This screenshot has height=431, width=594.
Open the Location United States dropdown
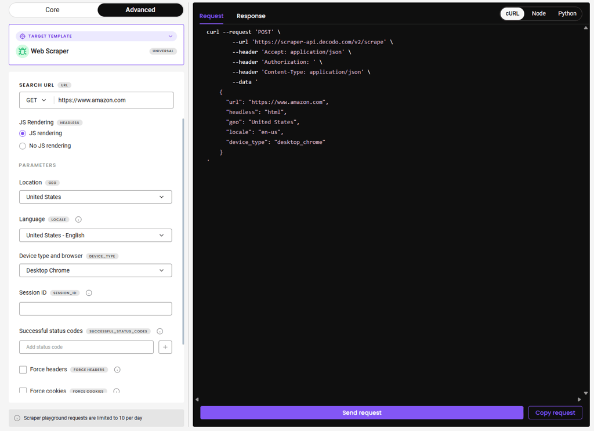pyautogui.click(x=96, y=197)
